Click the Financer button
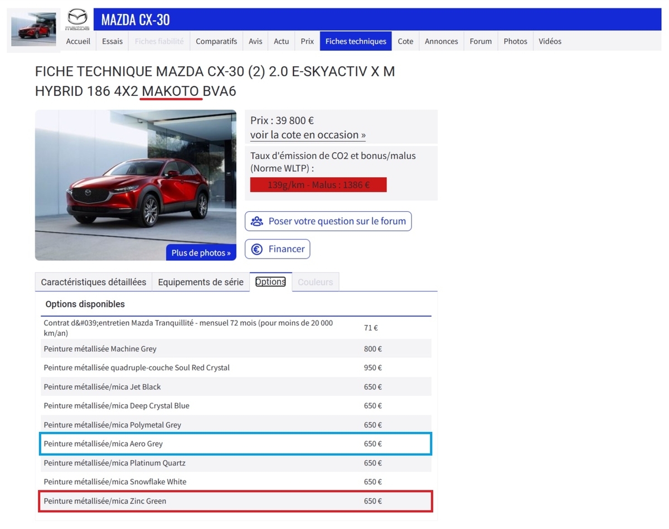669x529 pixels. point(278,249)
